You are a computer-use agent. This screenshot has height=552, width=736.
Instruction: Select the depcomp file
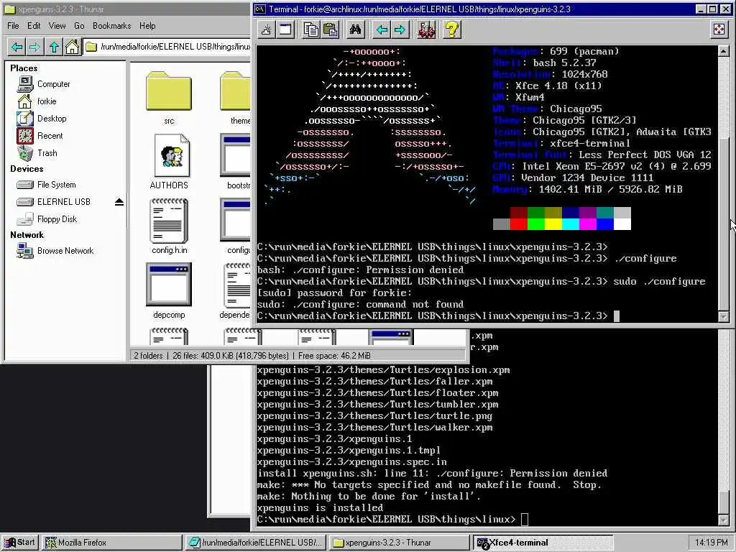pos(169,291)
